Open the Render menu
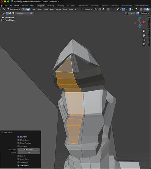 coord(17,6)
